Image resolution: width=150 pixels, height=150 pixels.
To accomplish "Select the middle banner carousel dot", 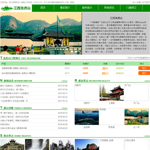I will 72,52.
